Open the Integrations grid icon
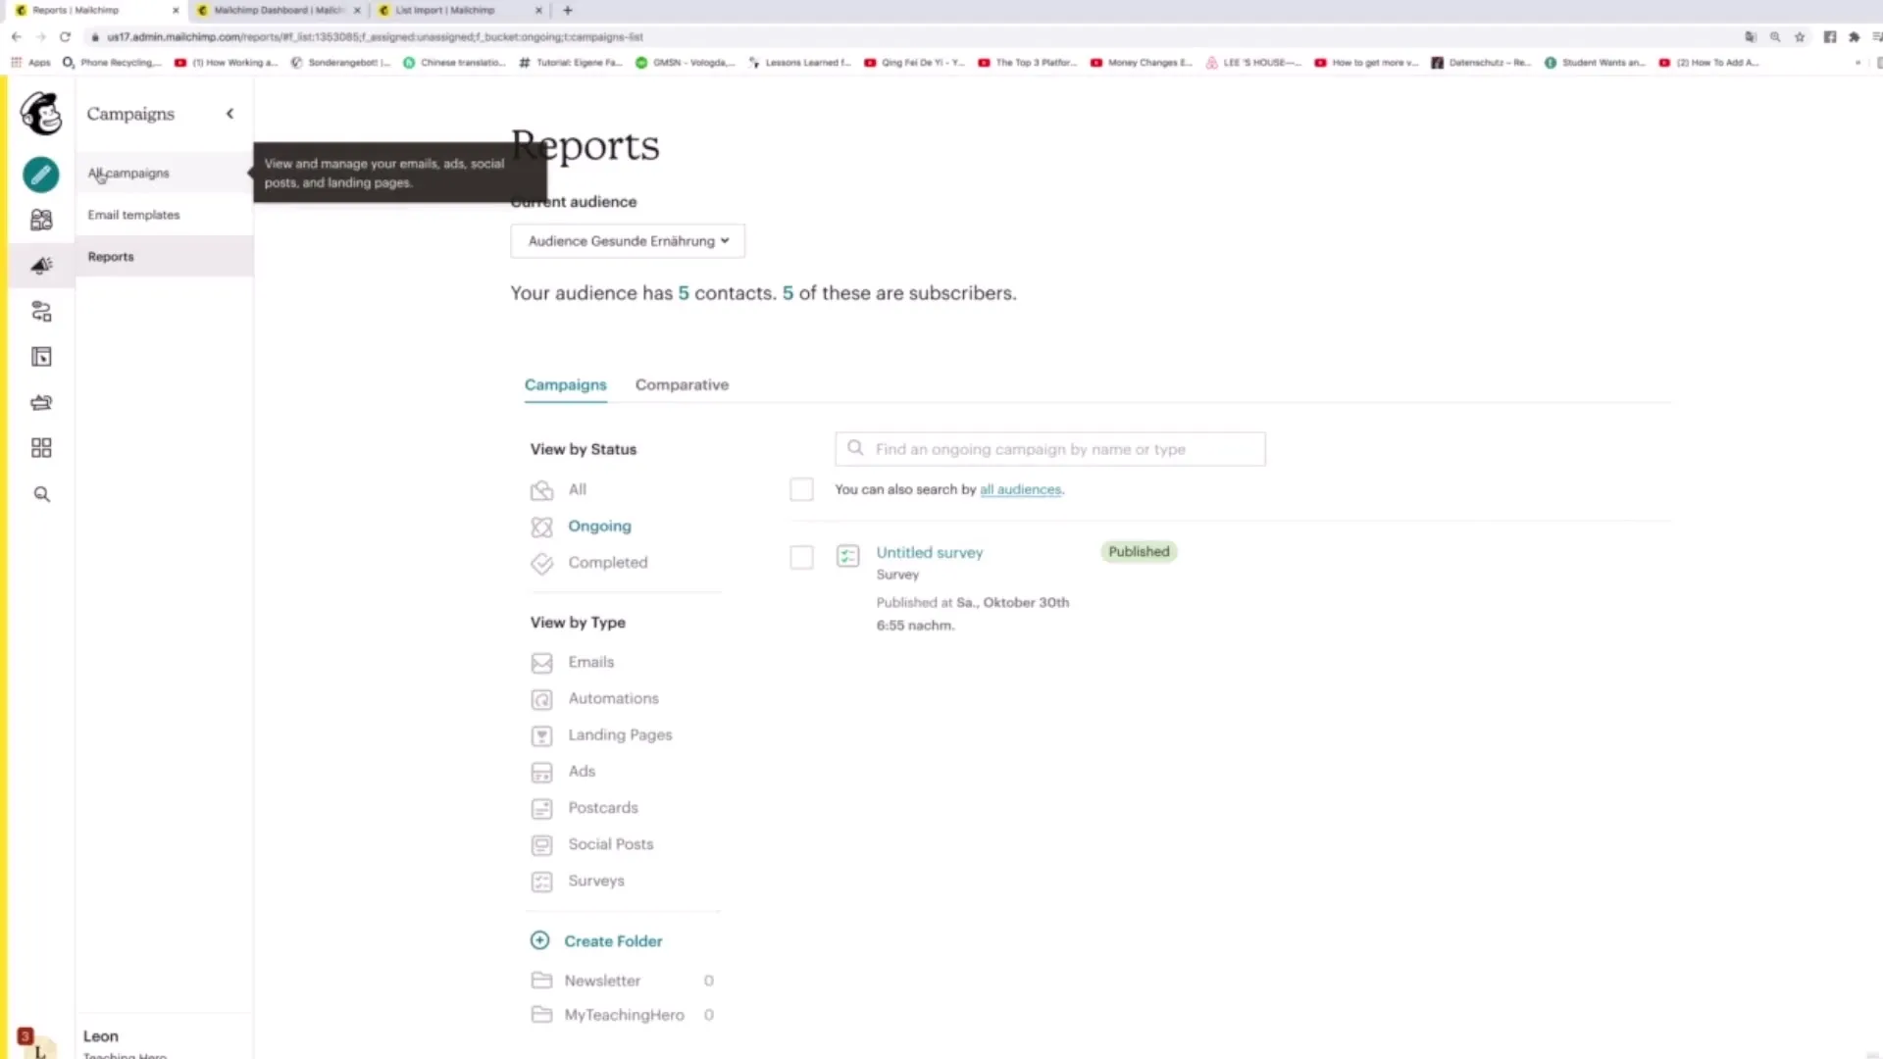Image resolution: width=1883 pixels, height=1059 pixels. pos(41,448)
